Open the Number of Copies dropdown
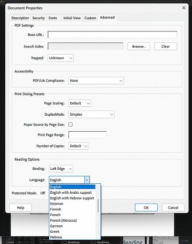The height and width of the screenshot is (244, 192). 78,146
